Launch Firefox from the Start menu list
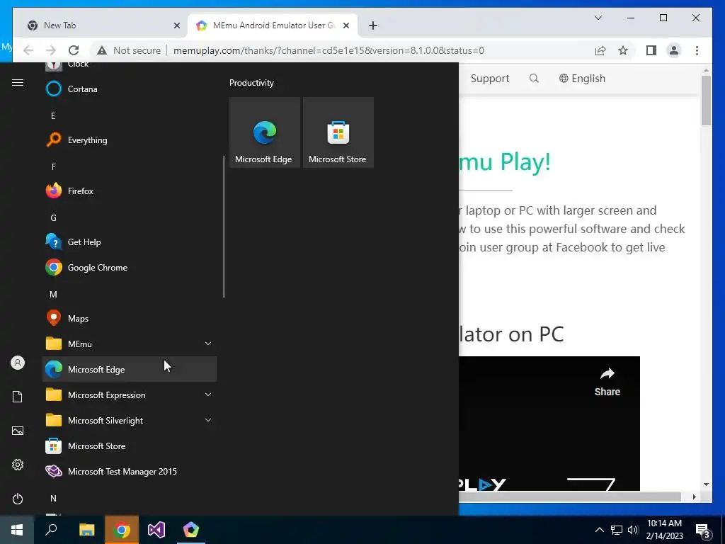The width and height of the screenshot is (725, 544). [130, 191]
